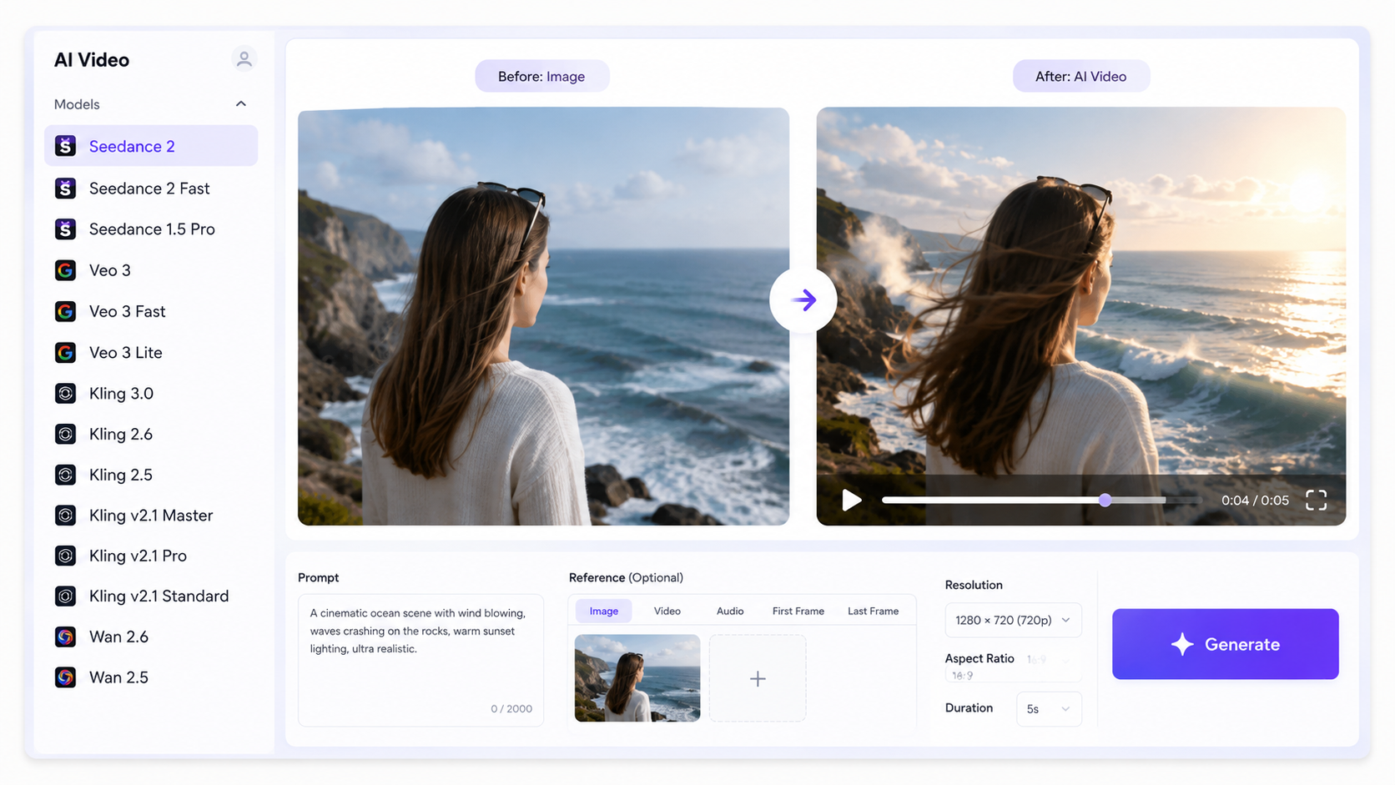1395x785 pixels.
Task: Select the Kling v2.1 Standard model icon
Action: 65,596
